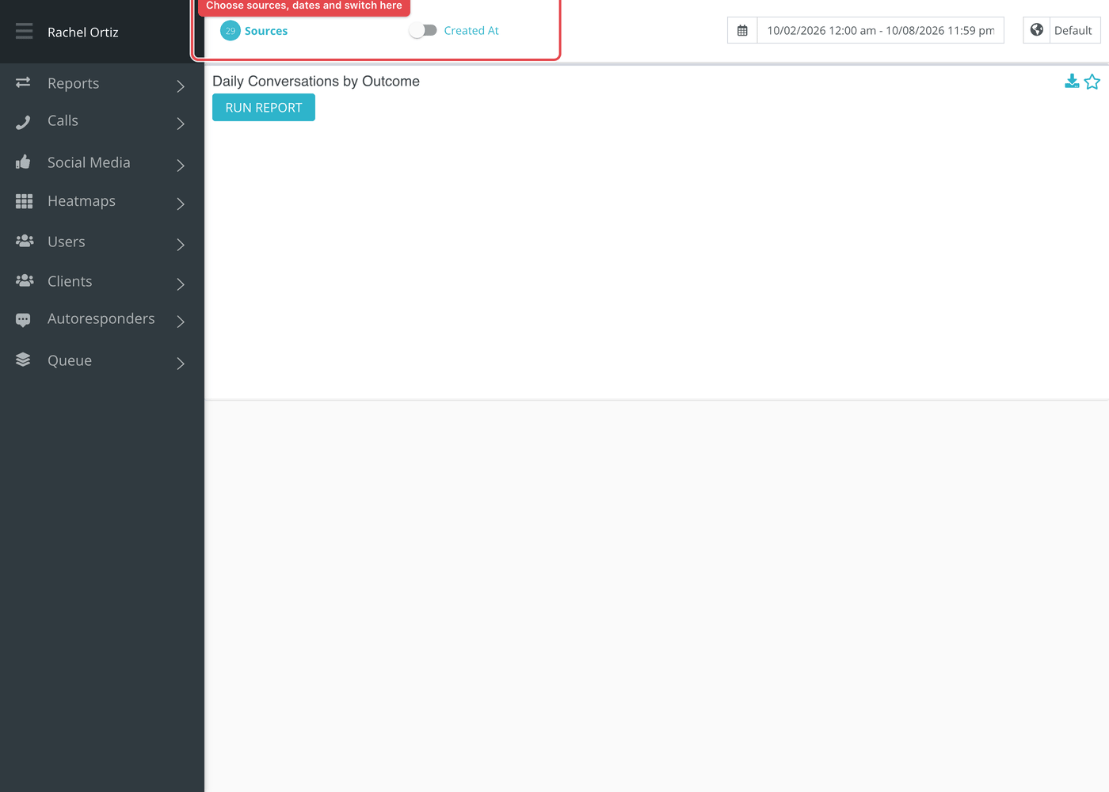Download the report with download icon
The image size is (1109, 792).
[x=1072, y=81]
